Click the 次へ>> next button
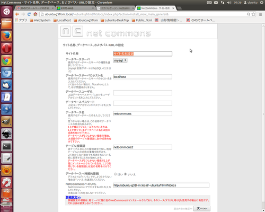Image resolution: width=265 pixels, height=212 pixels. click(x=202, y=208)
